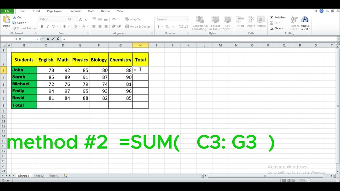Click the Font Color letter A
The image size is (340, 191).
[83, 27]
